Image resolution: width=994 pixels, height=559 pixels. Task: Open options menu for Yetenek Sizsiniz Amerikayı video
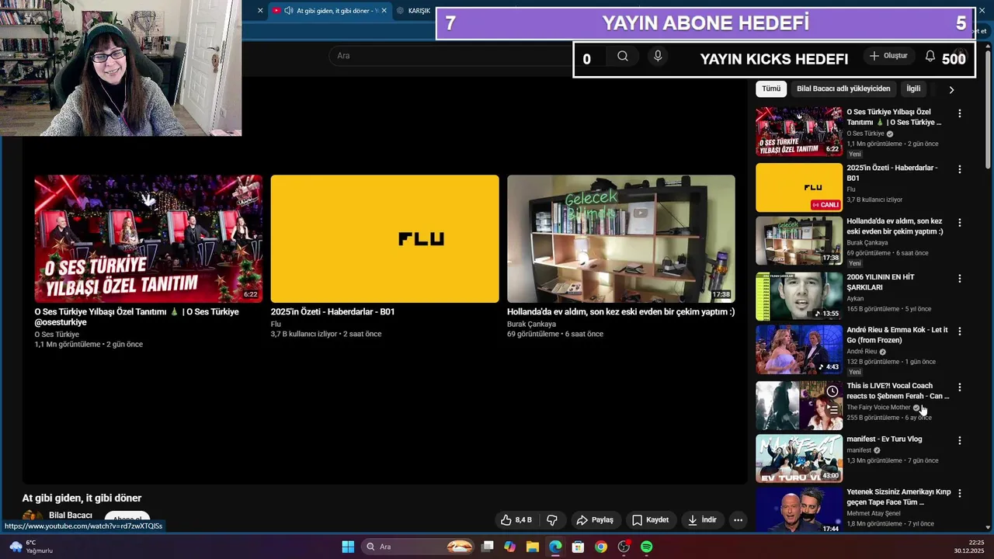coord(960,494)
